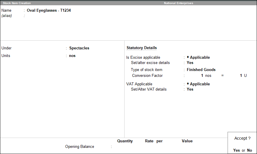Click the 'Under' field label
The height and width of the screenshot is (154, 257).
pyautogui.click(x=6, y=48)
